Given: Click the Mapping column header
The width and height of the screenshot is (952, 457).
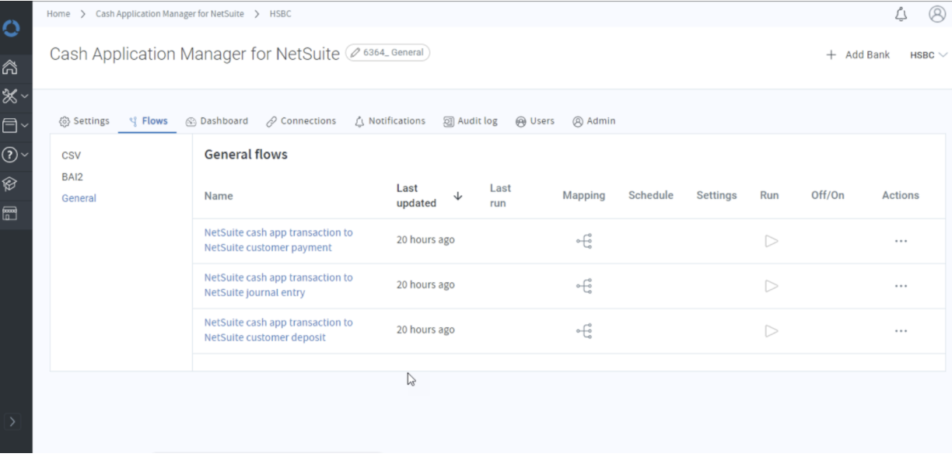Looking at the screenshot, I should coord(583,196).
